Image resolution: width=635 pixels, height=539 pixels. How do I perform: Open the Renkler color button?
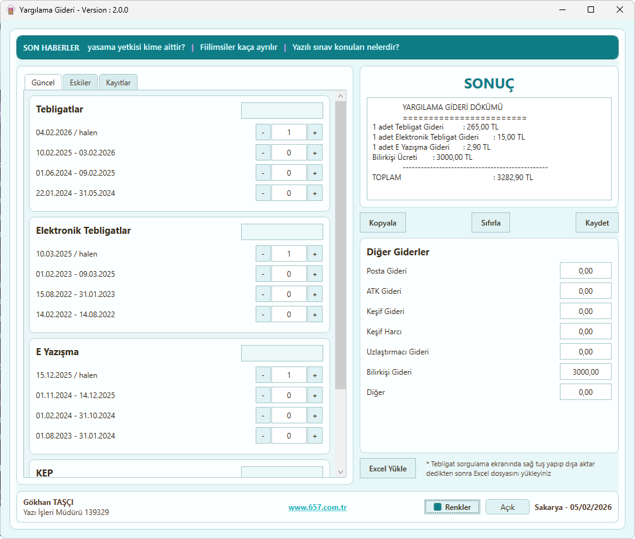(x=452, y=507)
